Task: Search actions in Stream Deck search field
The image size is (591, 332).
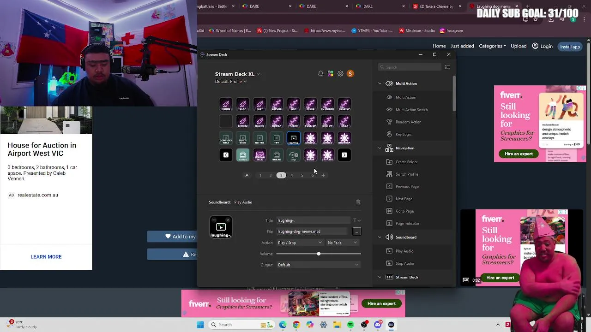Action: coord(409,67)
